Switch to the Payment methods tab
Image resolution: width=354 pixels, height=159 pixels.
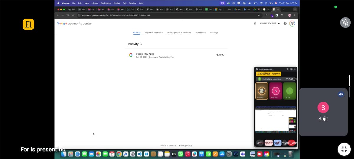click(x=154, y=32)
